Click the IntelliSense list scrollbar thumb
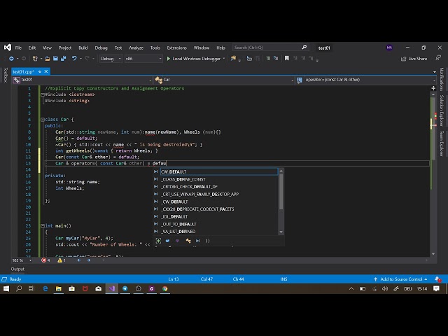448x336 pixels. [281, 191]
